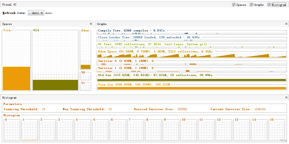Click histogram age bucket 2

click(x=47, y=130)
